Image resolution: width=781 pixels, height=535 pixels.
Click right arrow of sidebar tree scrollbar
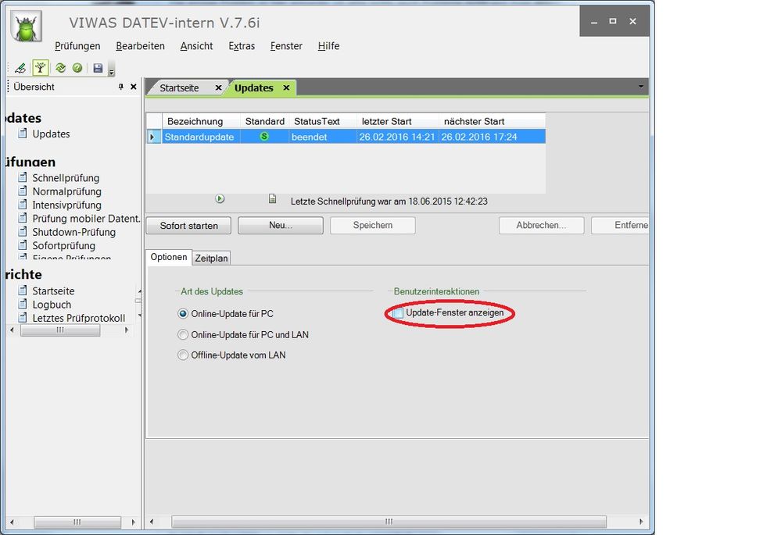(127, 330)
